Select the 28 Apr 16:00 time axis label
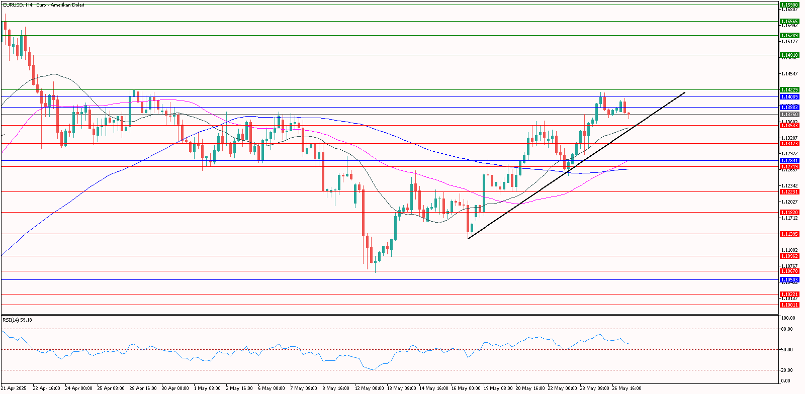Image resolution: width=805 pixels, height=394 pixels. coord(143,388)
